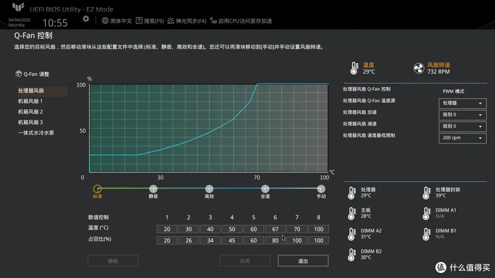Click the TUF logo icon
The height and width of the screenshot is (278, 495).
tap(18, 7)
